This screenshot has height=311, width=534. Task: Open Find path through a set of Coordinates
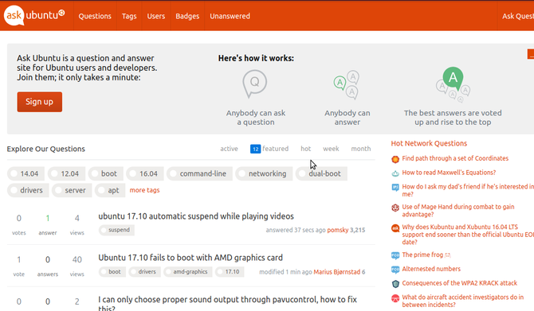(455, 158)
